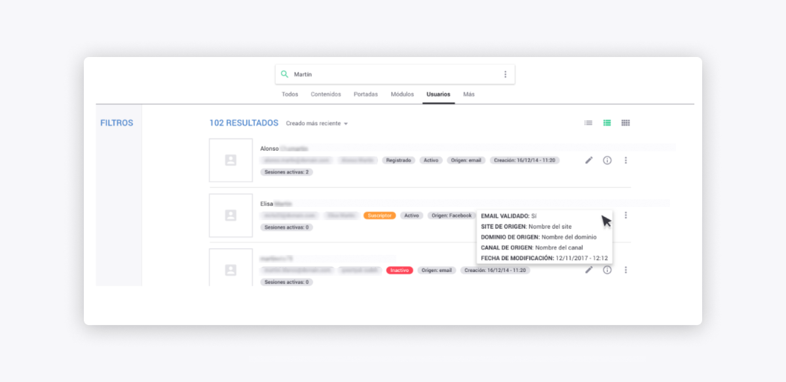Open the FILTROS panel
The image size is (786, 382).
tap(117, 123)
